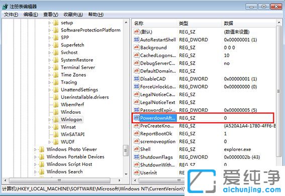Click the Winlogon folder icon

click(x=56, y=119)
